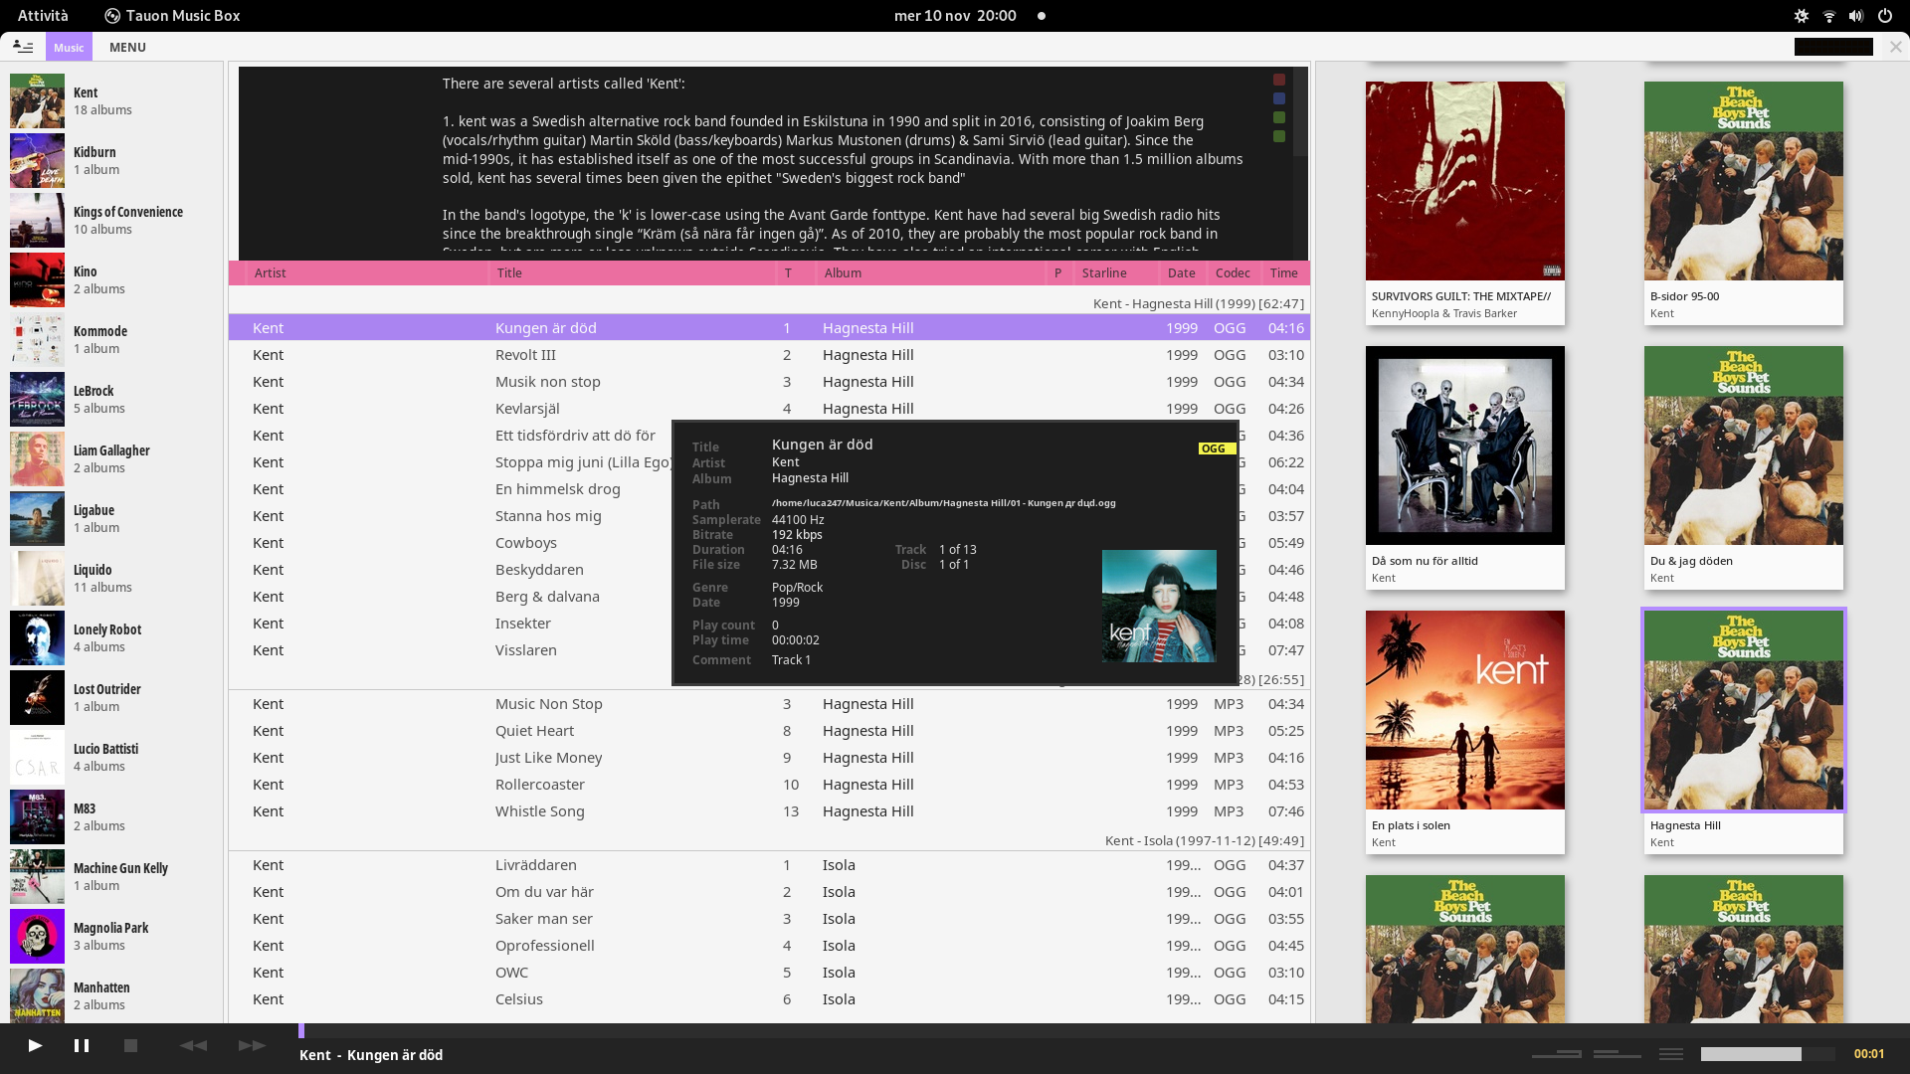The width and height of the screenshot is (1910, 1074).
Task: Start playback with the play button
Action: pos(35,1045)
